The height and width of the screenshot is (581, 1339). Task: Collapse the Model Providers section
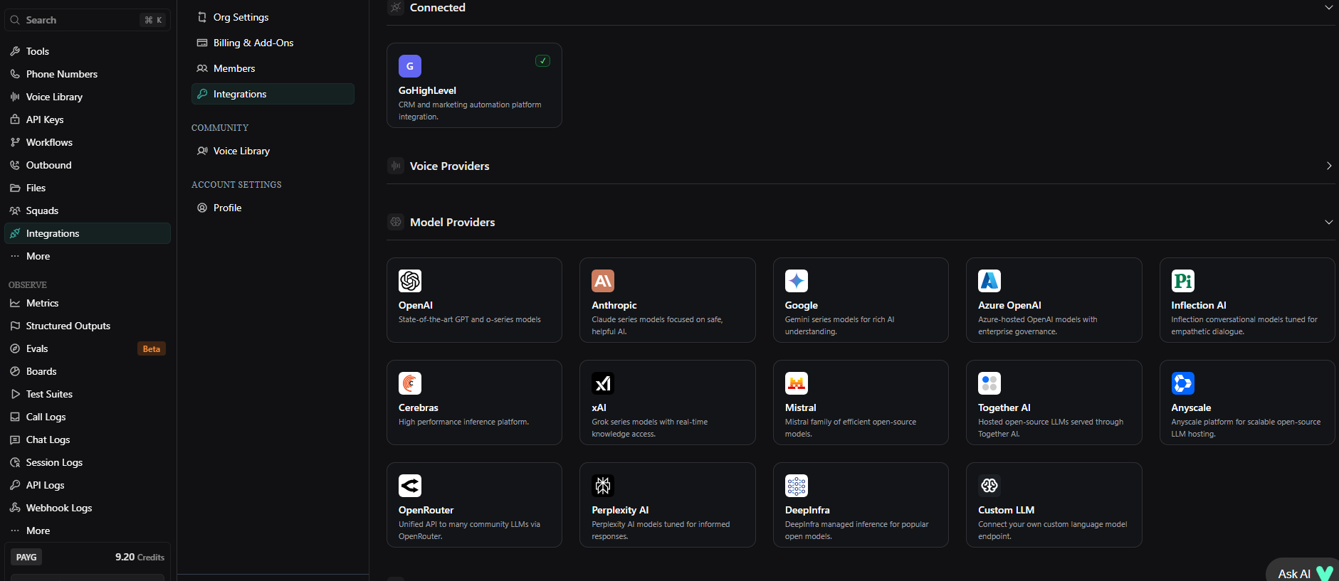pyautogui.click(x=1328, y=222)
